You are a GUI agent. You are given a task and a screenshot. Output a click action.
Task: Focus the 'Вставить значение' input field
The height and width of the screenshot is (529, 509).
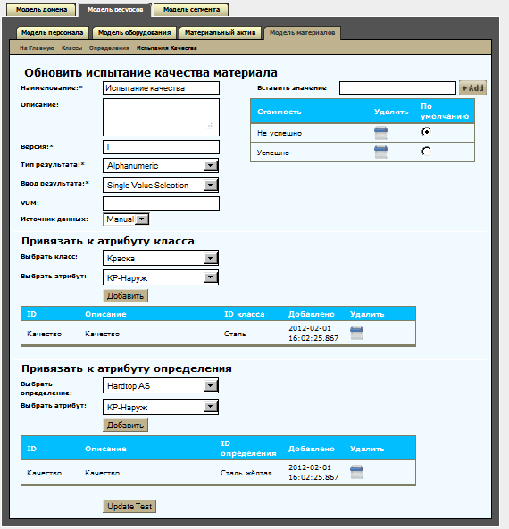tap(397, 88)
